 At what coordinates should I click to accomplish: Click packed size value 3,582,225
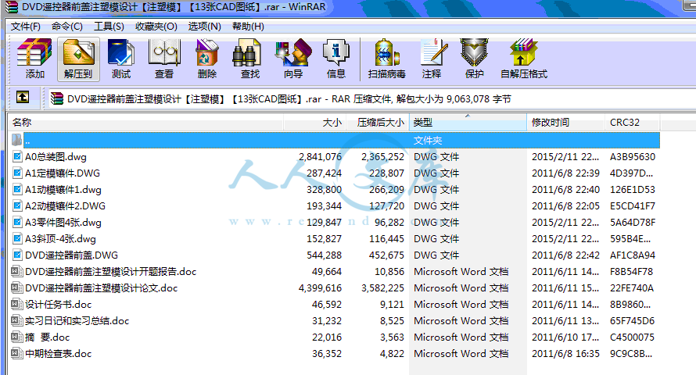[382, 288]
